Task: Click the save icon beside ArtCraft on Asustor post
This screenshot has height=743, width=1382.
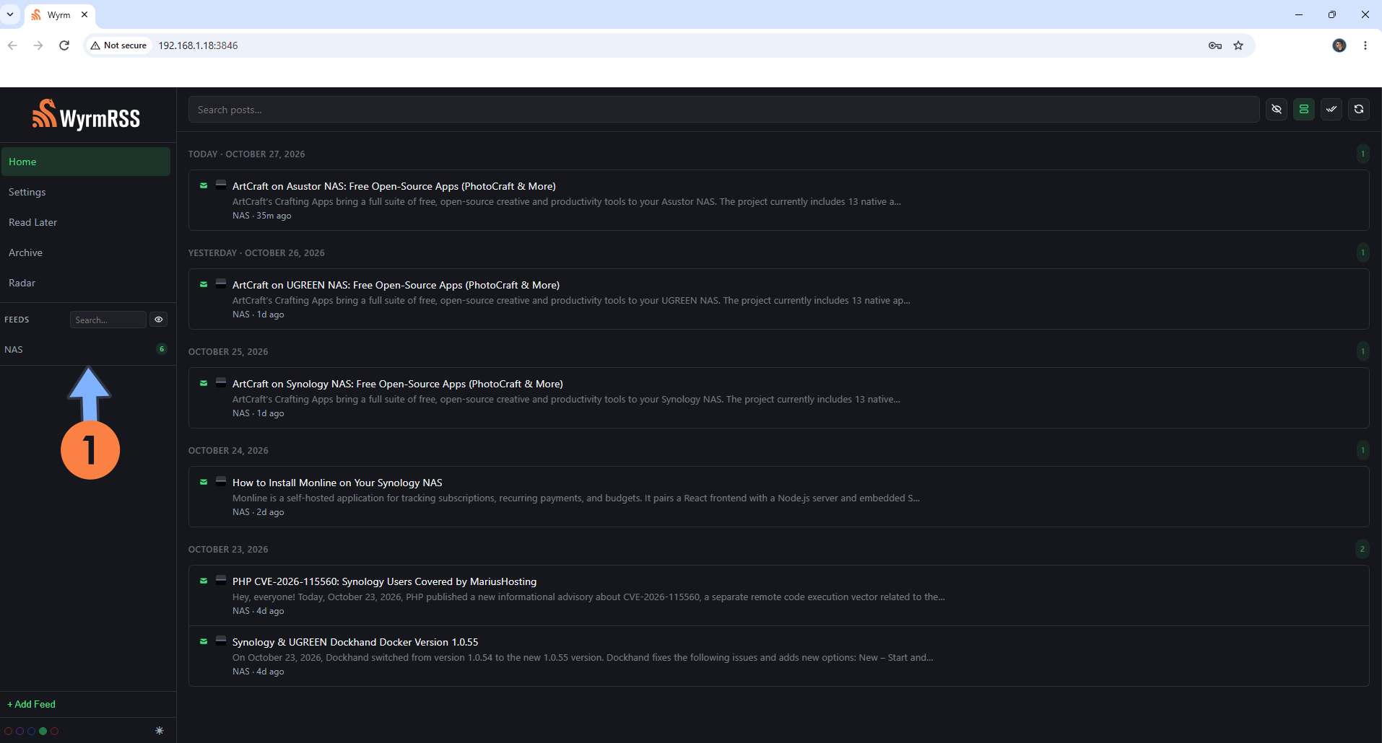Action: (221, 185)
